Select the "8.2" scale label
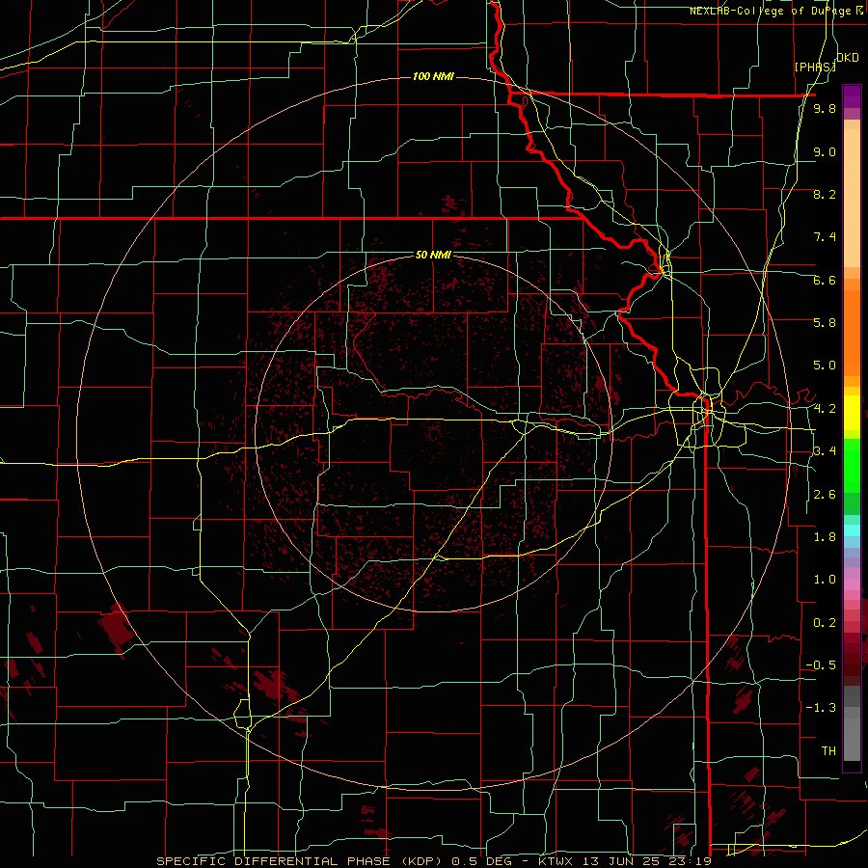The image size is (868, 868). 825,194
